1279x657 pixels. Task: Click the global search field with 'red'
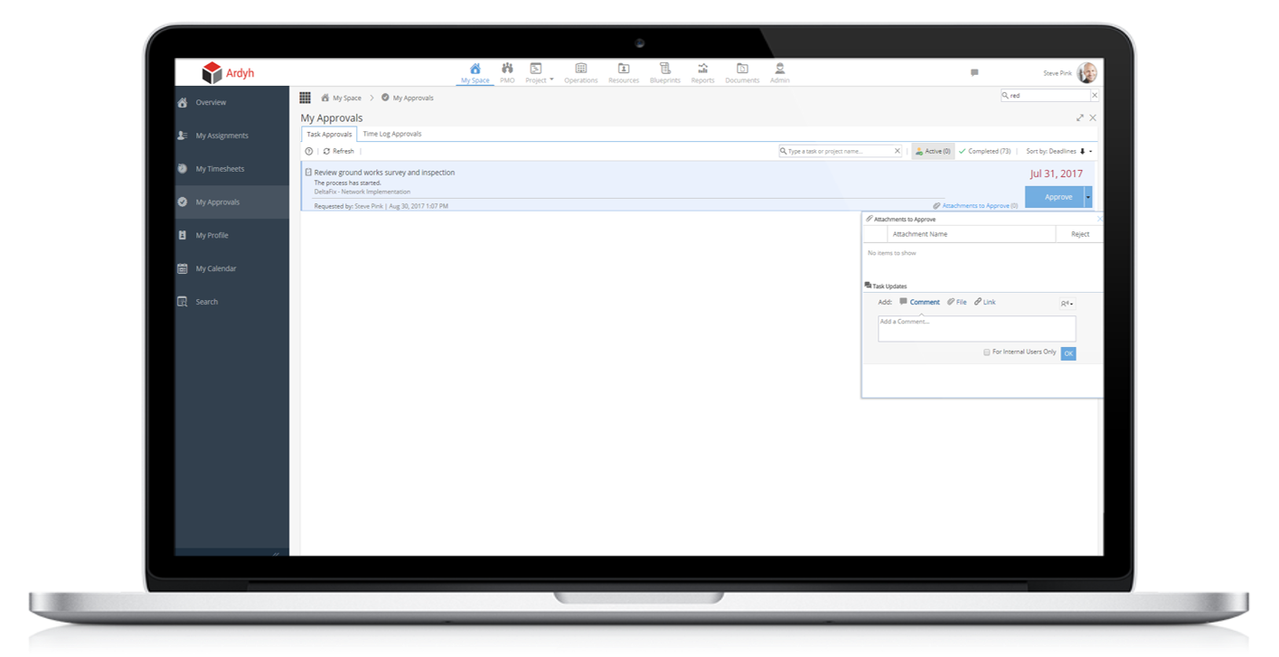tap(1045, 95)
